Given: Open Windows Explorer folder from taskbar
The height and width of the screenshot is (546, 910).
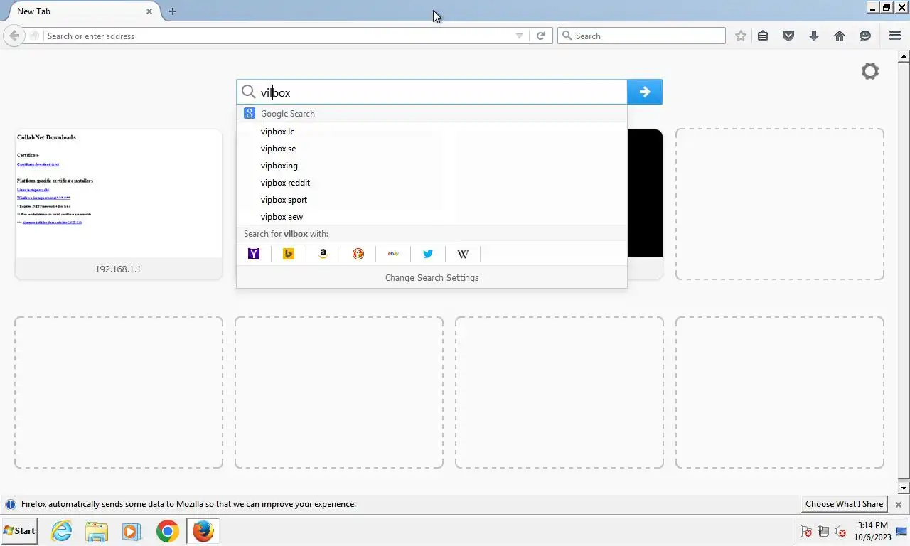Looking at the screenshot, I should [97, 531].
